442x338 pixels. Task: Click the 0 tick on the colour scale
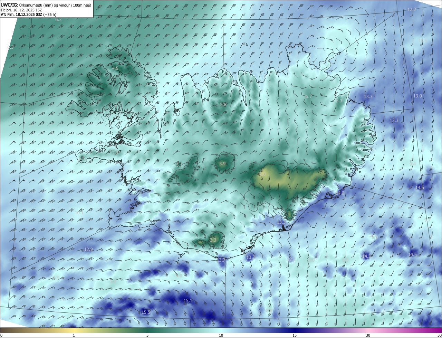(x=1, y=336)
